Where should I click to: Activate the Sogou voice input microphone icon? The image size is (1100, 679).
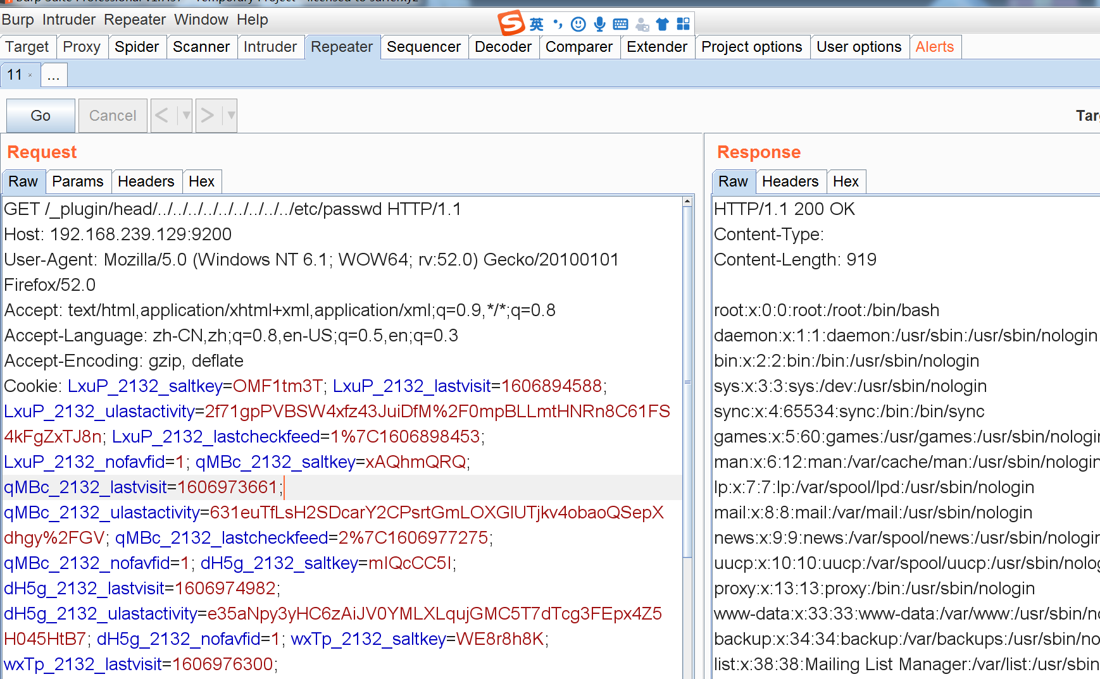[x=599, y=23]
